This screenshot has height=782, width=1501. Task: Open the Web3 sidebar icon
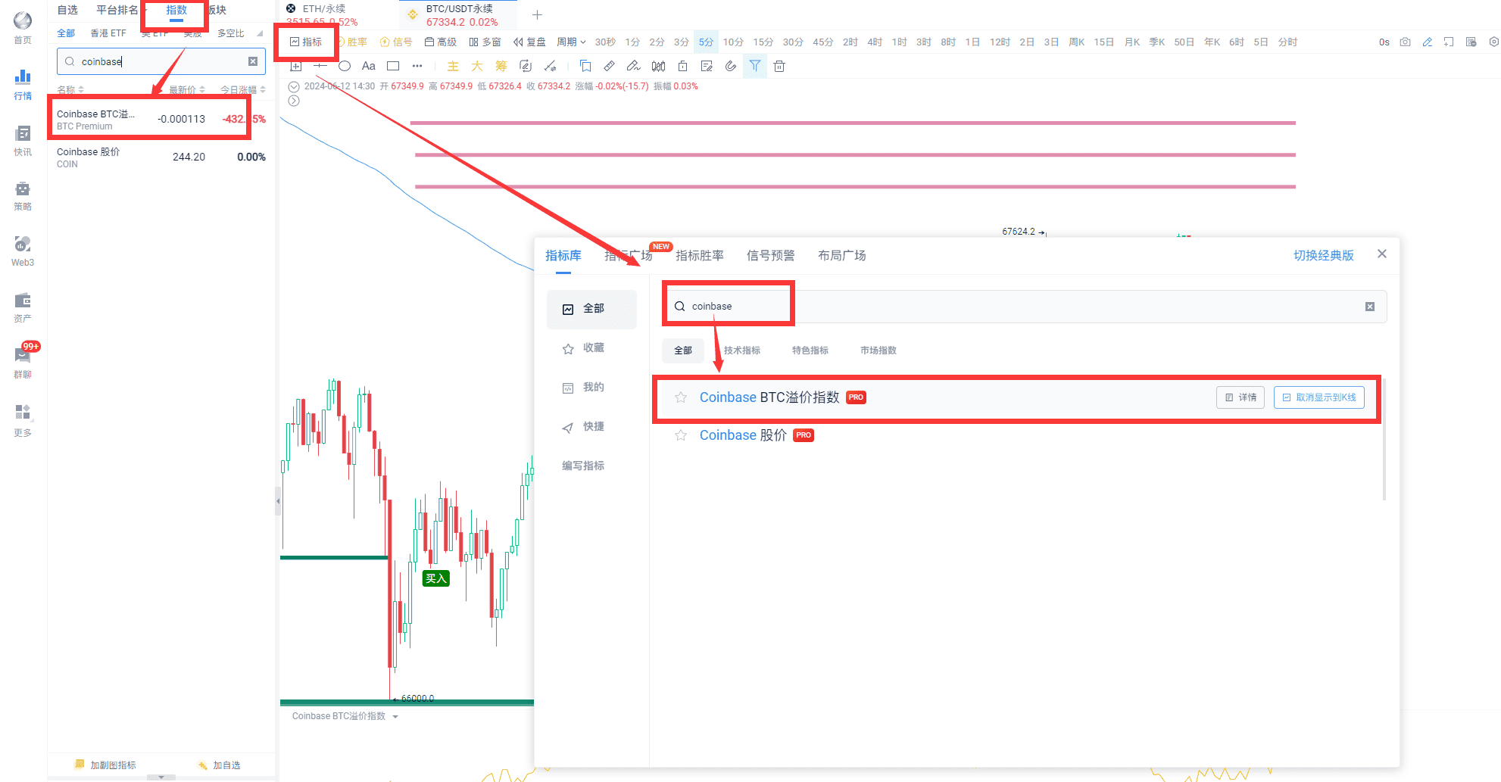(23, 251)
